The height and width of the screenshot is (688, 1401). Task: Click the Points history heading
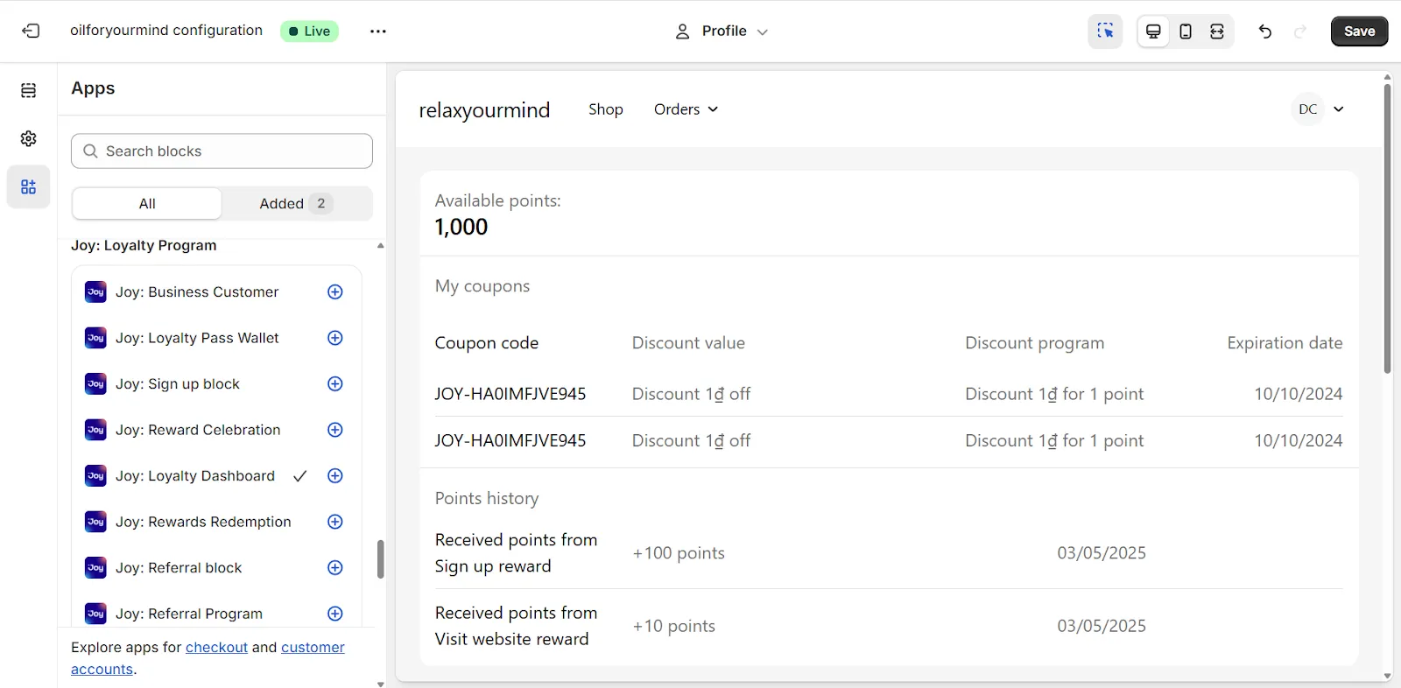[487, 498]
